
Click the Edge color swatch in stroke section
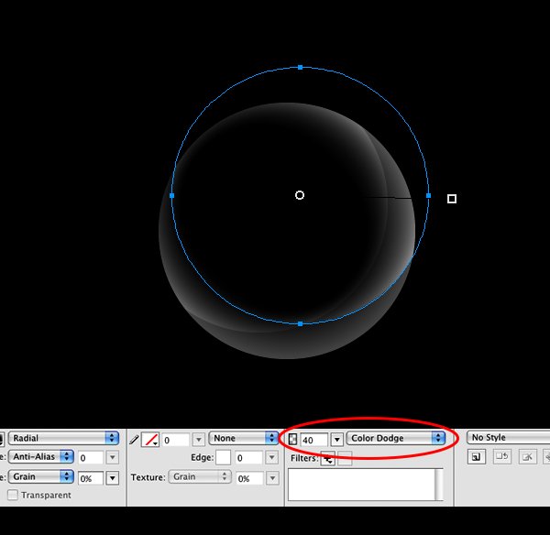click(223, 457)
